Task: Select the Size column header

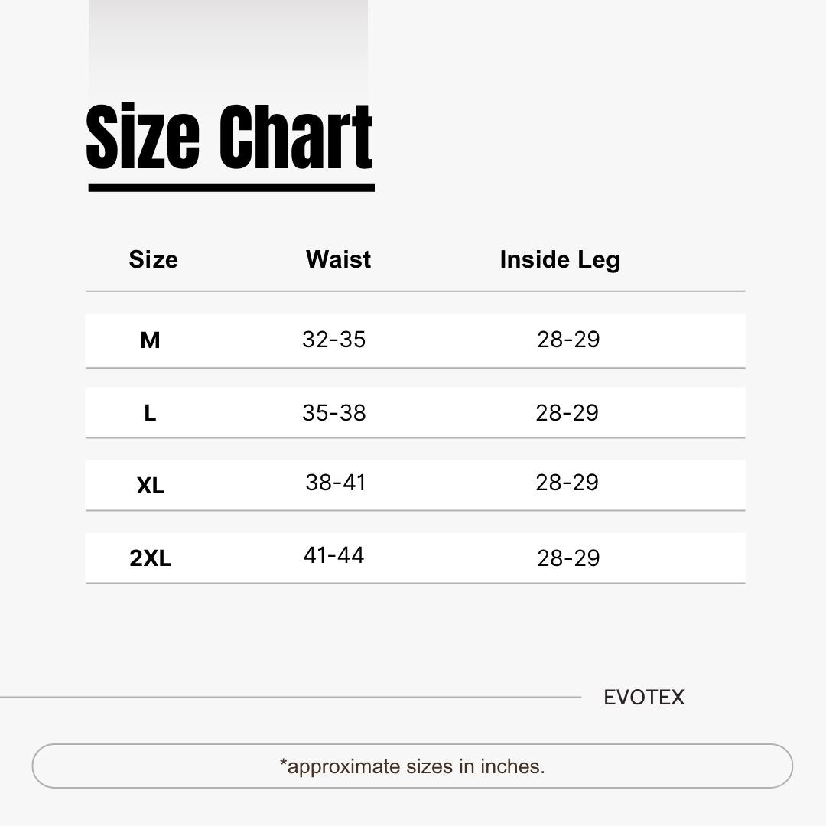Action: pos(153,260)
